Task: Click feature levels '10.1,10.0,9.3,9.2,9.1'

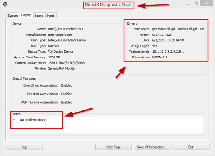Action: [168, 51]
